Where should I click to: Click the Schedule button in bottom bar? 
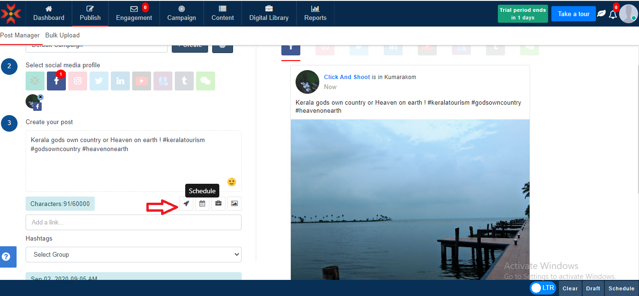tap(621, 288)
